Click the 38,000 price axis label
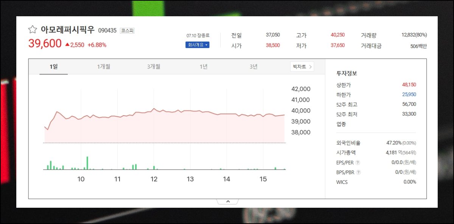This screenshot has width=454, height=224. pyautogui.click(x=301, y=132)
